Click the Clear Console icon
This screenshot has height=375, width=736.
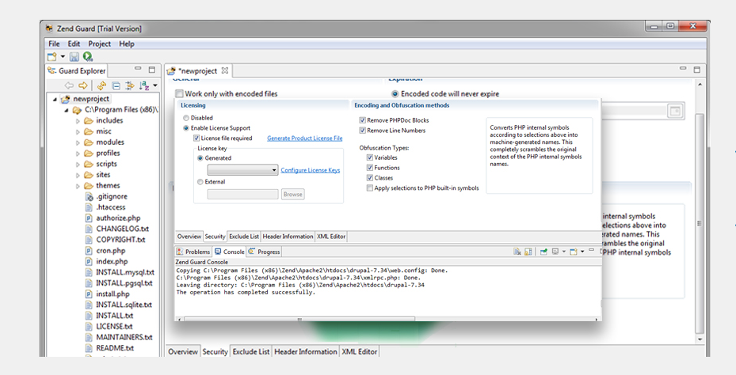[x=517, y=252]
